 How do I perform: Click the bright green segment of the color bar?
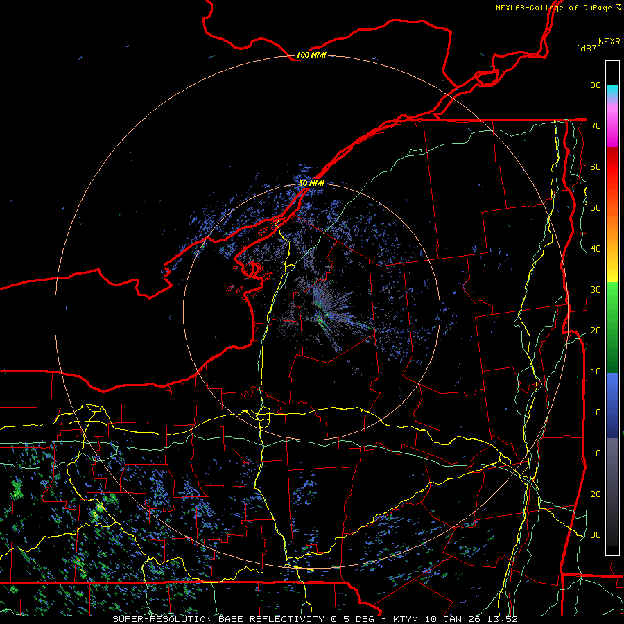pyautogui.click(x=612, y=295)
